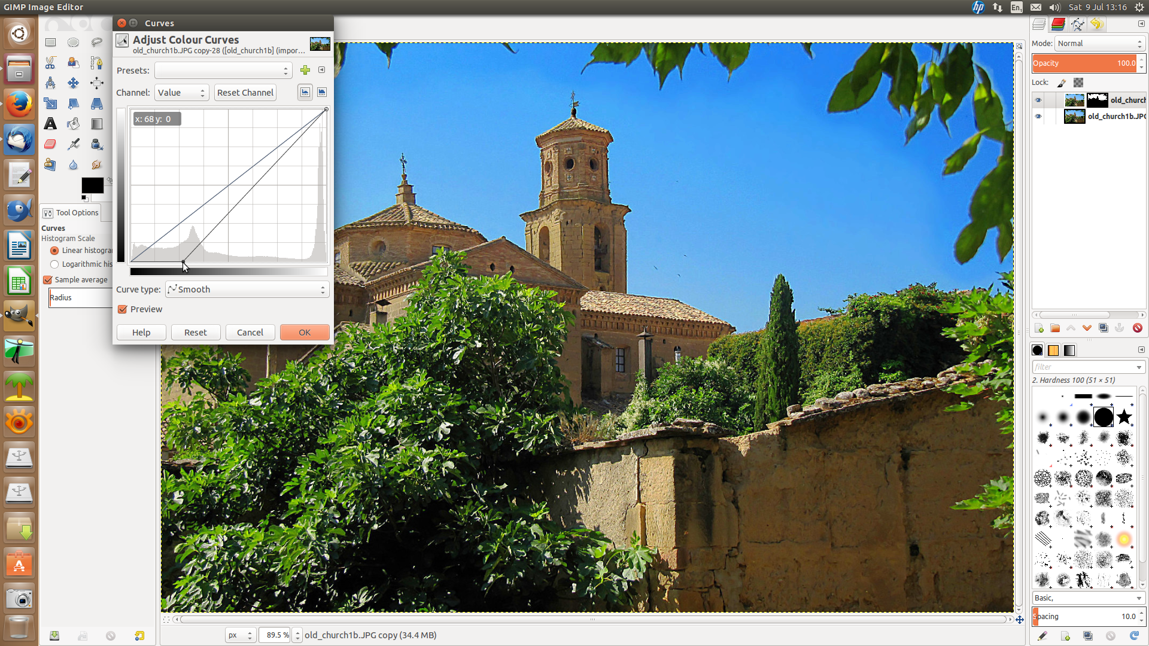Select the Bucket Fill tool
Image resolution: width=1149 pixels, height=646 pixels.
pos(73,124)
